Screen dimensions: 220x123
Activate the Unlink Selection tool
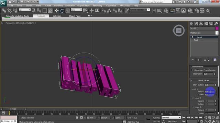tap(10, 11)
